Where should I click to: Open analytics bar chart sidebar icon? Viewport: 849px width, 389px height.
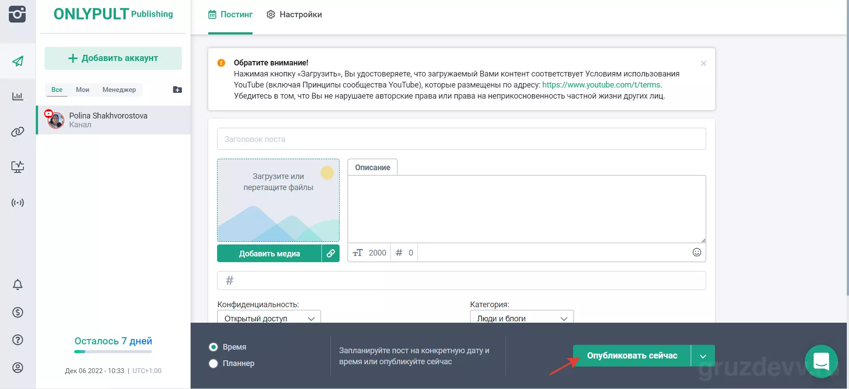18,96
